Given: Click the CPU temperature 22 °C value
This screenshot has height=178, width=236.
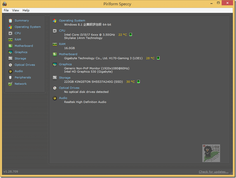Looking at the screenshot, I should pos(123,35).
